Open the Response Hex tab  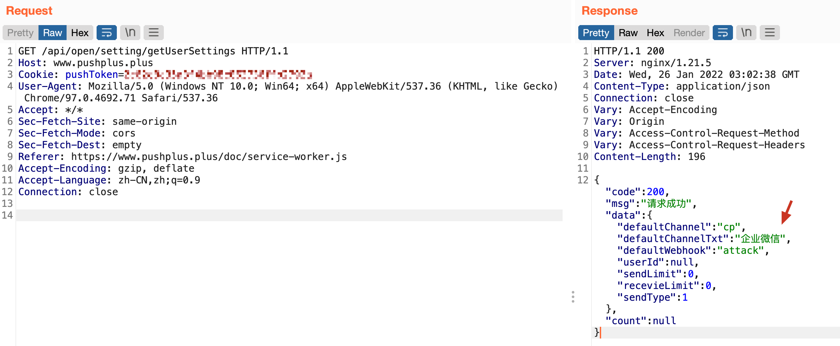coord(655,33)
